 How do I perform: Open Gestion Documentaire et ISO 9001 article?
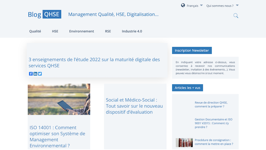[x=213, y=123]
